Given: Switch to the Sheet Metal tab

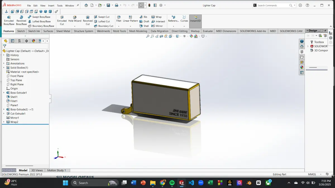Looking at the screenshot, I should [63, 31].
